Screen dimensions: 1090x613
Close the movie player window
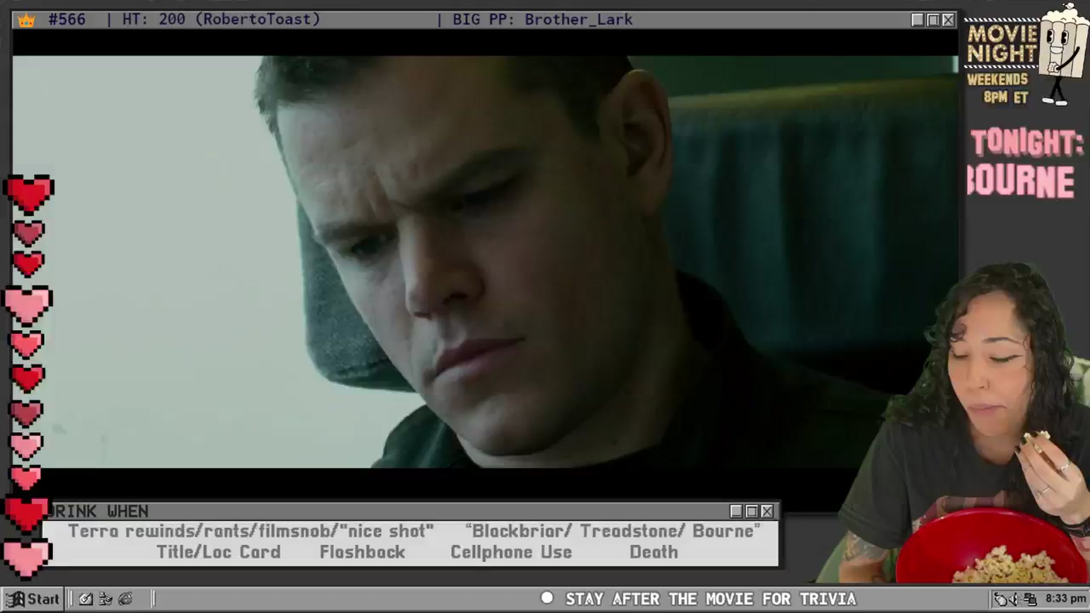coord(948,20)
